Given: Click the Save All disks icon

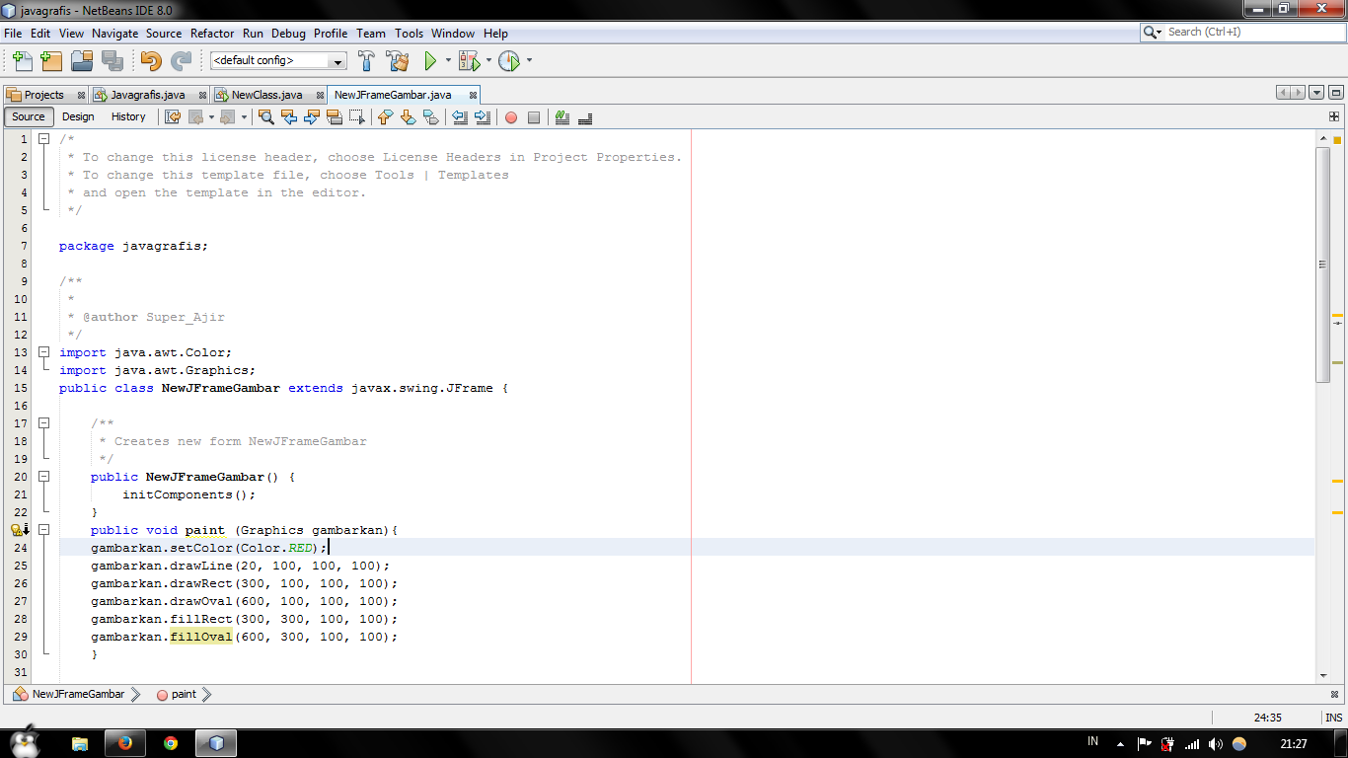Looking at the screenshot, I should tap(112, 61).
